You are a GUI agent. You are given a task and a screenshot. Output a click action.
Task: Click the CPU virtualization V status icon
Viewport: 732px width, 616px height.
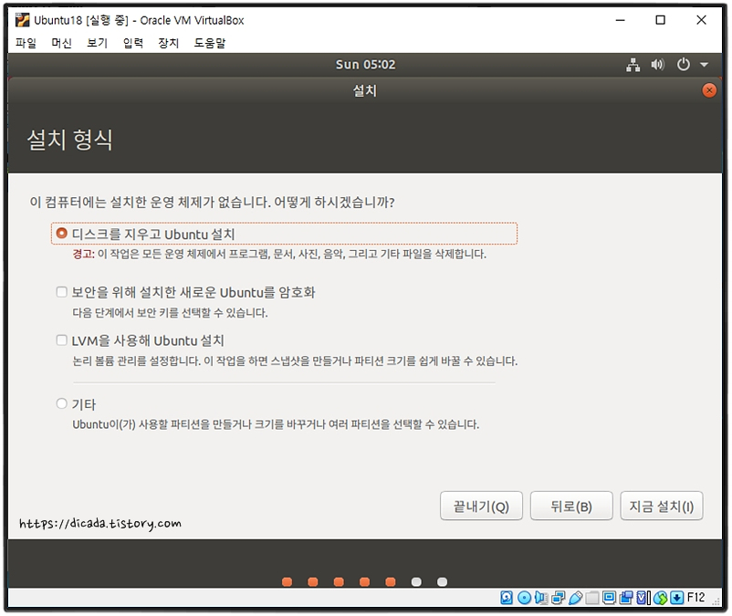point(643,598)
